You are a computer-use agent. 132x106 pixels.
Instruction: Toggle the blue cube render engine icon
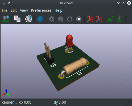pos(40,19)
